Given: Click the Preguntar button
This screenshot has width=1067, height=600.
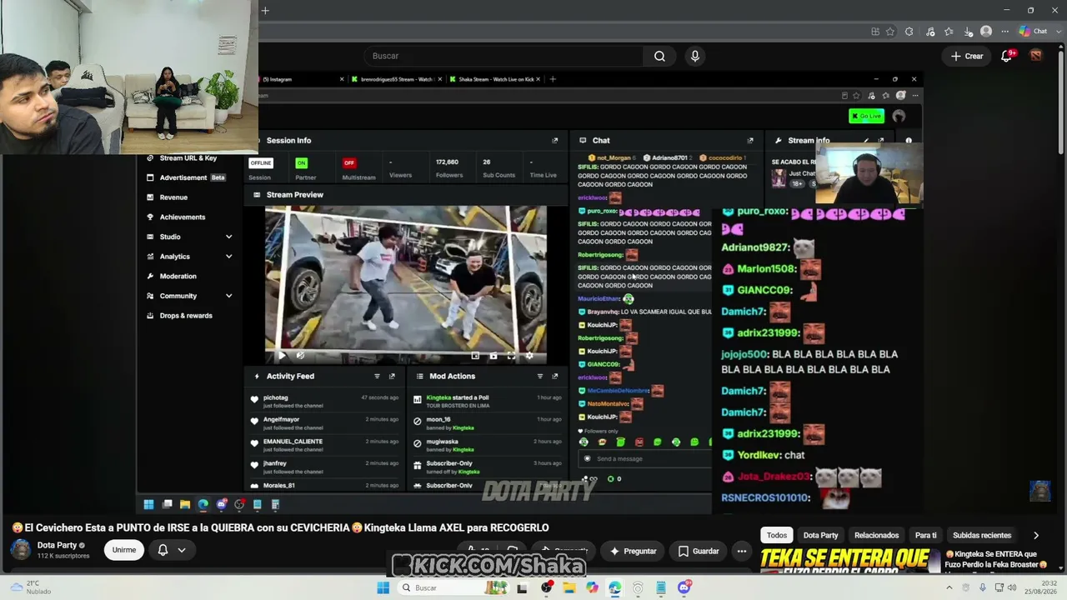Looking at the screenshot, I should pyautogui.click(x=633, y=551).
